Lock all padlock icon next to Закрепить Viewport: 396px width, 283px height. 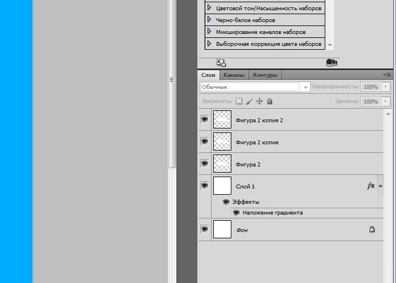point(270,101)
